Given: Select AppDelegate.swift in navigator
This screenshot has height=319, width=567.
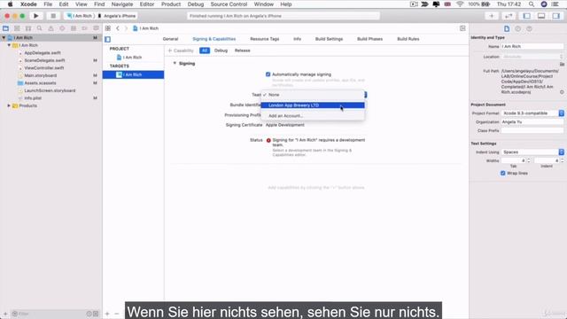Looking at the screenshot, I should (x=43, y=53).
